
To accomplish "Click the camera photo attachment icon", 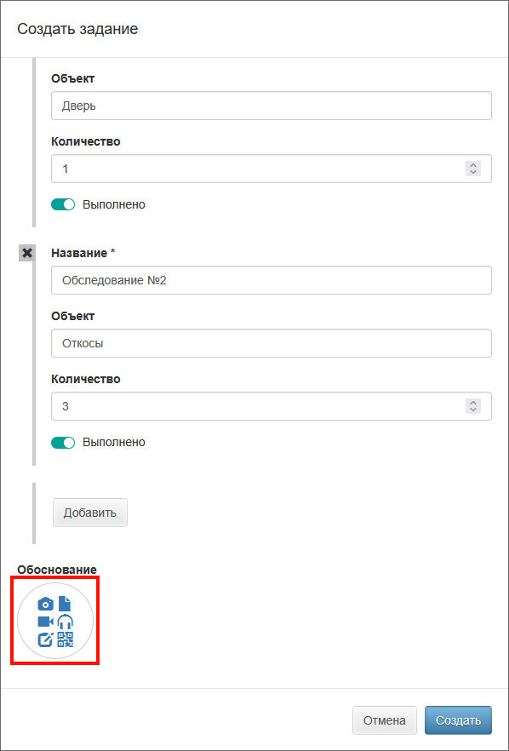I will click(45, 604).
